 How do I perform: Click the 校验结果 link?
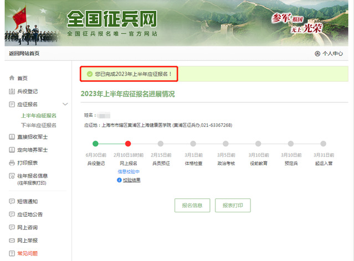[x=132, y=180]
